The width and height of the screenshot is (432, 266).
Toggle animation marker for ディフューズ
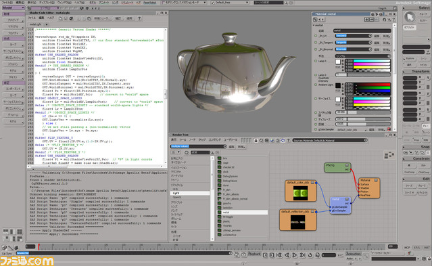[x=316, y=120]
